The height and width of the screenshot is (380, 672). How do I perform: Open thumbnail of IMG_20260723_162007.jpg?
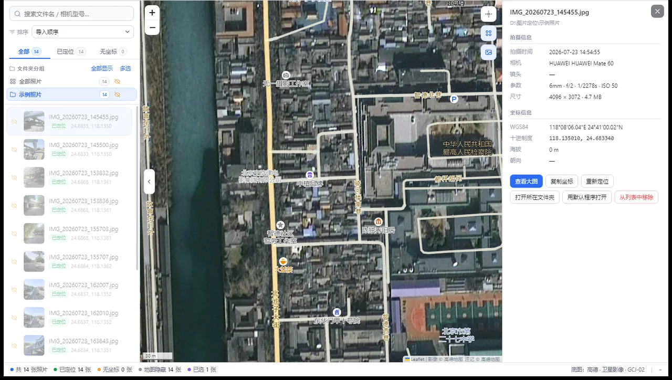tap(34, 290)
